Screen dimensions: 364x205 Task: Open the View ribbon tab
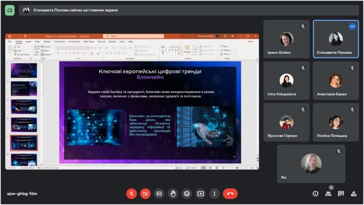(x=122, y=42)
